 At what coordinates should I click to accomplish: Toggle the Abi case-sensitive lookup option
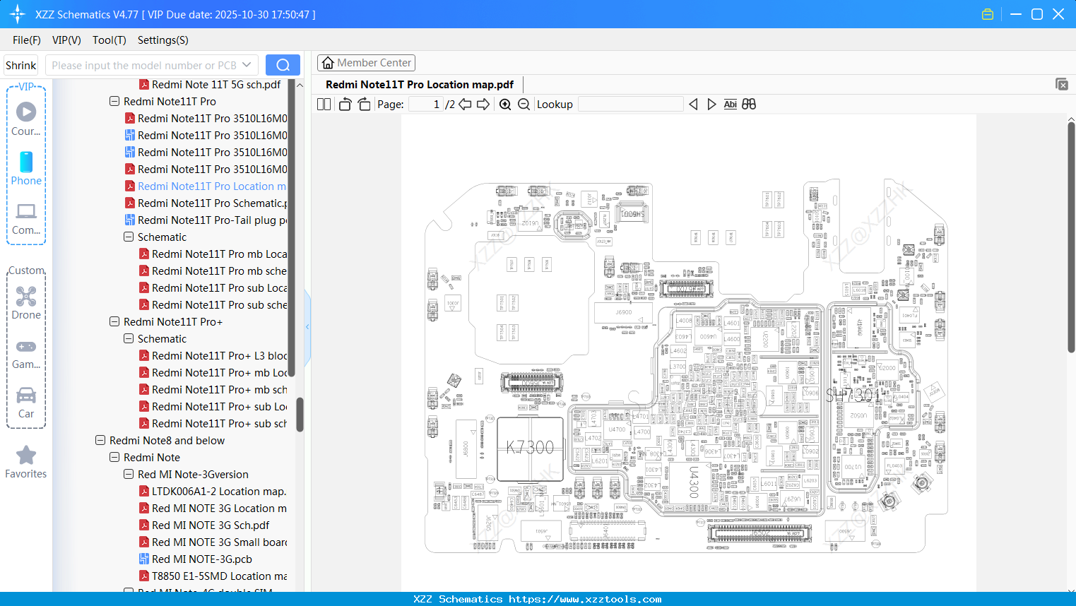click(x=730, y=104)
